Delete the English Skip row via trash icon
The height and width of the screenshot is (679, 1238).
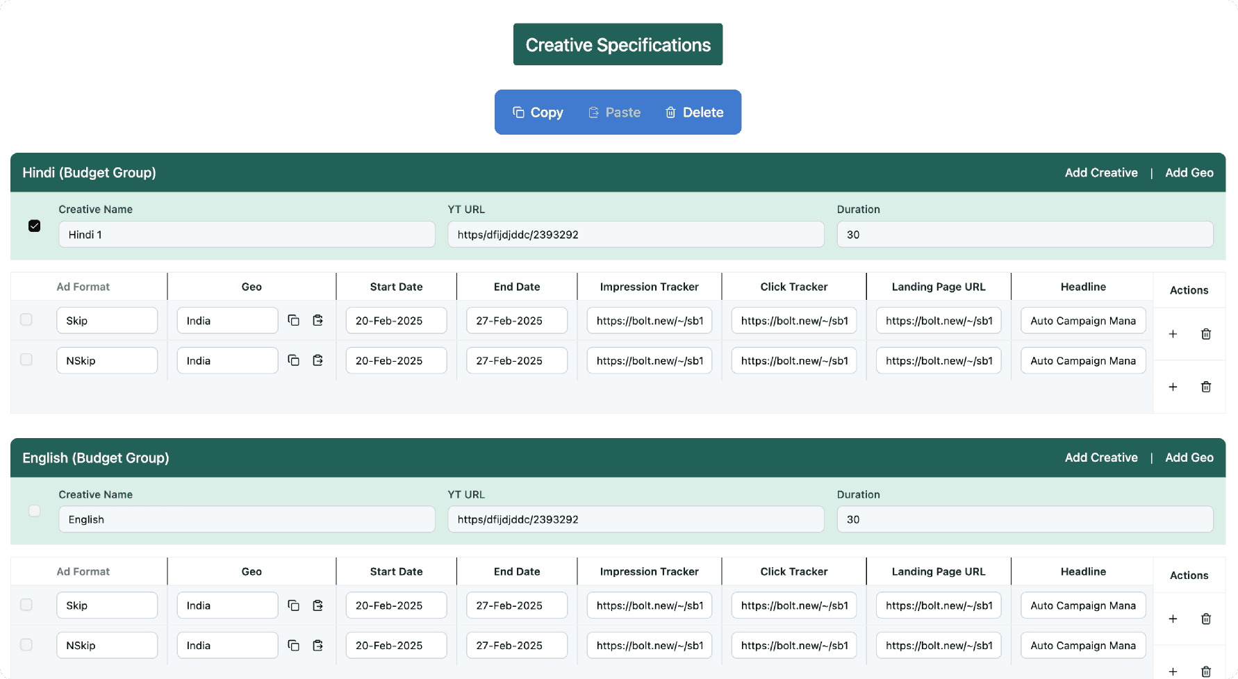coord(1206,619)
